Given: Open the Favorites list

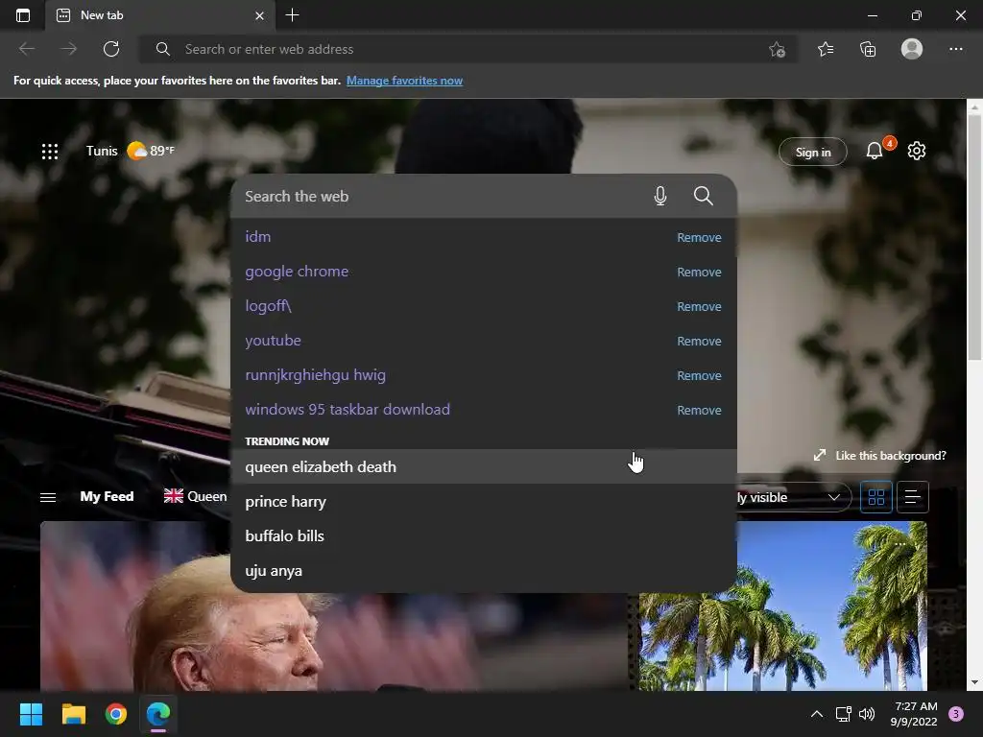Looking at the screenshot, I should click(x=826, y=49).
